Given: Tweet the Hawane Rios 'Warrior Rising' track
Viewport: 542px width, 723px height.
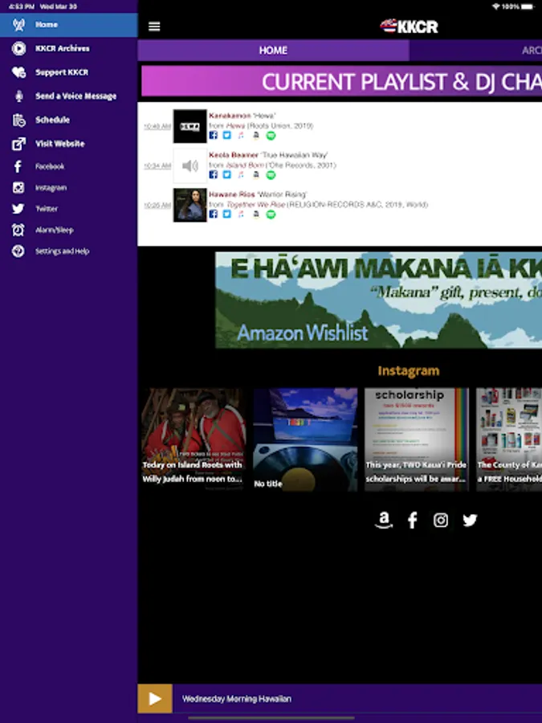Looking at the screenshot, I should [x=226, y=214].
